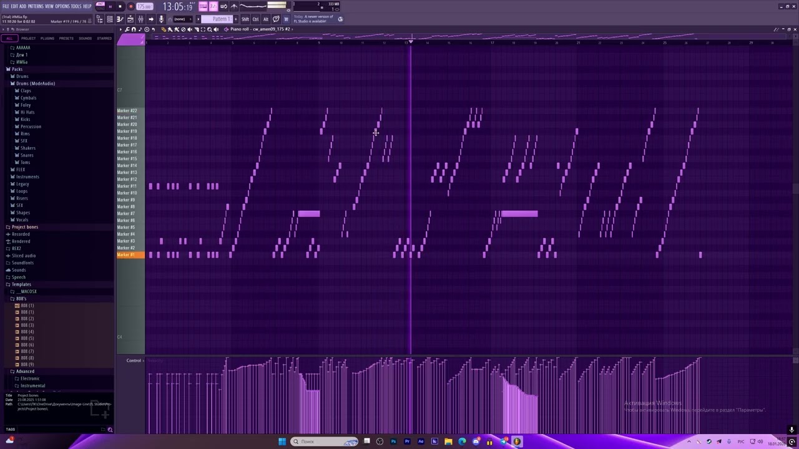
Task: Select the piano roll zoom tool
Action: 209,29
